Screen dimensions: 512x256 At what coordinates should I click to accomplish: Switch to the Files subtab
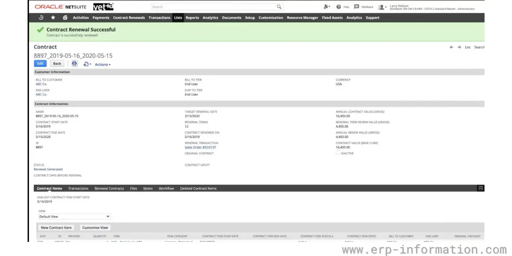134,188
